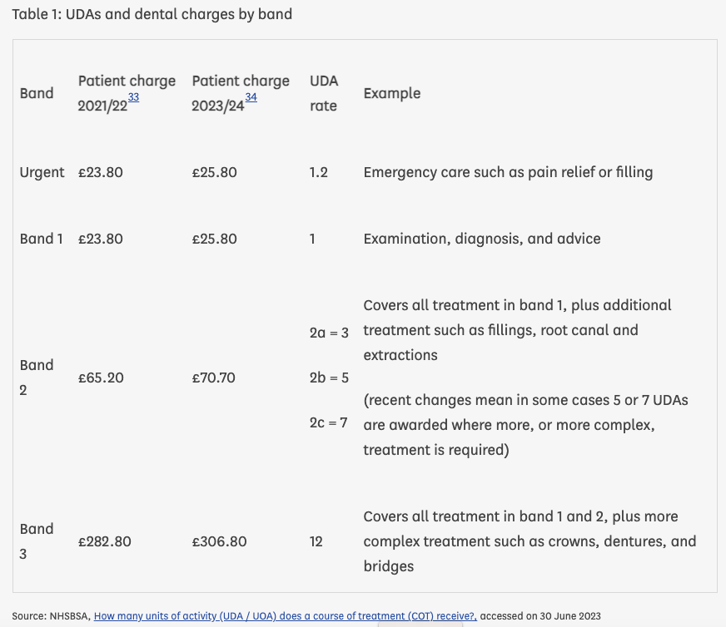Viewport: 726px width, 627px height.
Task: Select the Band 3 row label
Action: [37, 541]
